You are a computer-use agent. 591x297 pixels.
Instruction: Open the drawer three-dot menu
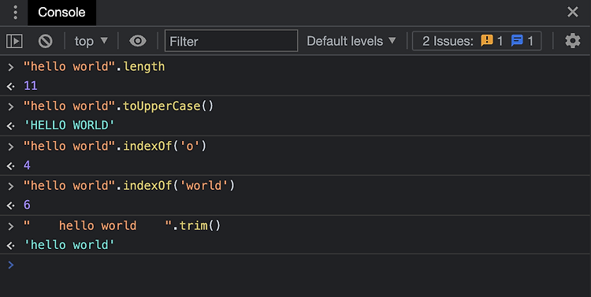coord(15,13)
